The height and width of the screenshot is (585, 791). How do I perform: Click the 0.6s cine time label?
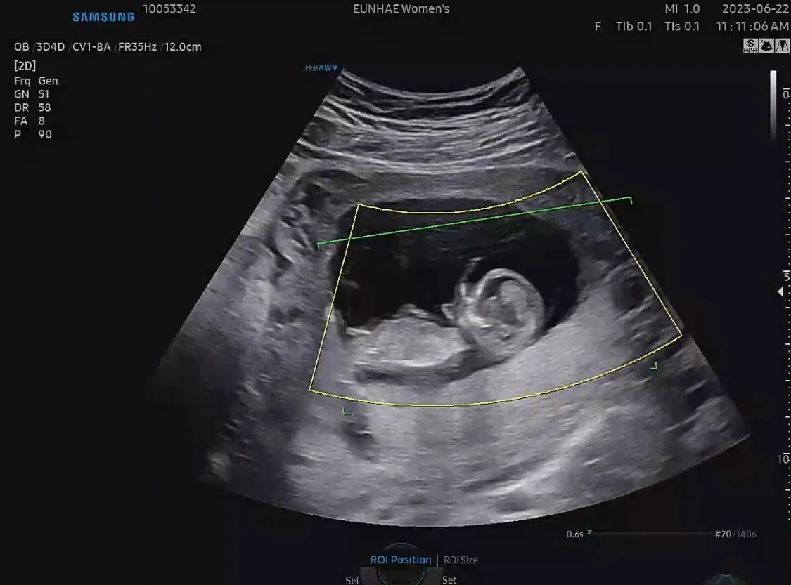[x=574, y=534]
